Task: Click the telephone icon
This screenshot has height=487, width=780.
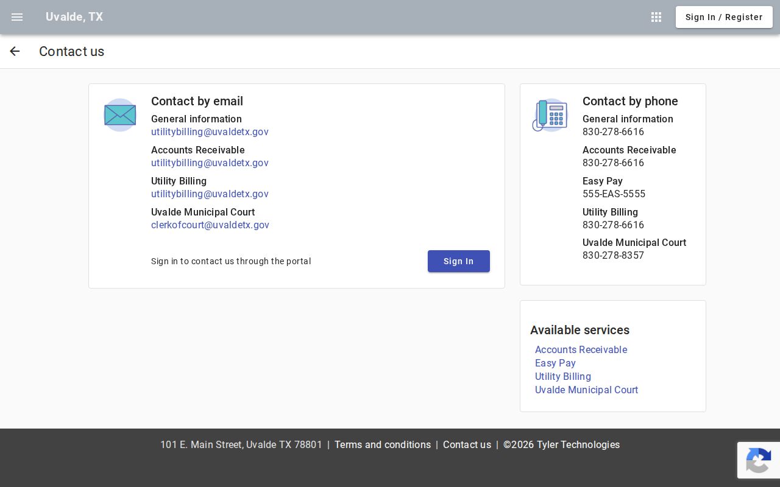Action: pyautogui.click(x=550, y=115)
